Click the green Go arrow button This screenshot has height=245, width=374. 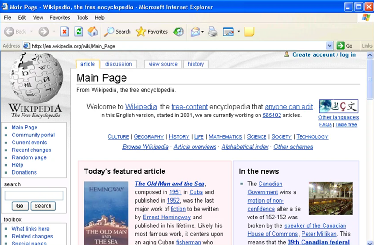(x=340, y=46)
